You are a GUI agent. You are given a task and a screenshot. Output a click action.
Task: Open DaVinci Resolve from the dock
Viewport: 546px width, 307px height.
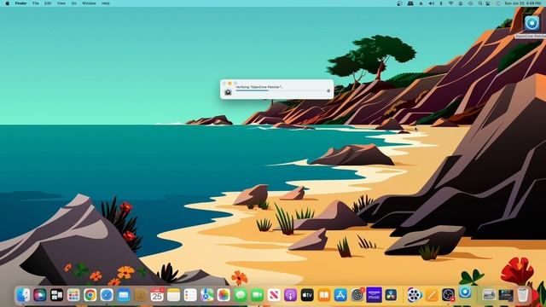click(391, 295)
